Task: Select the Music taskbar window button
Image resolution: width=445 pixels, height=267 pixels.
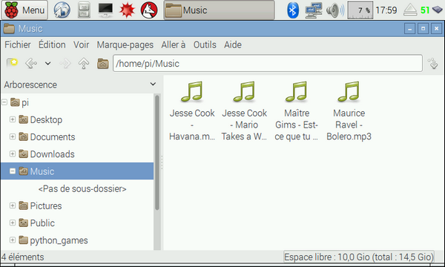Action: (219, 10)
